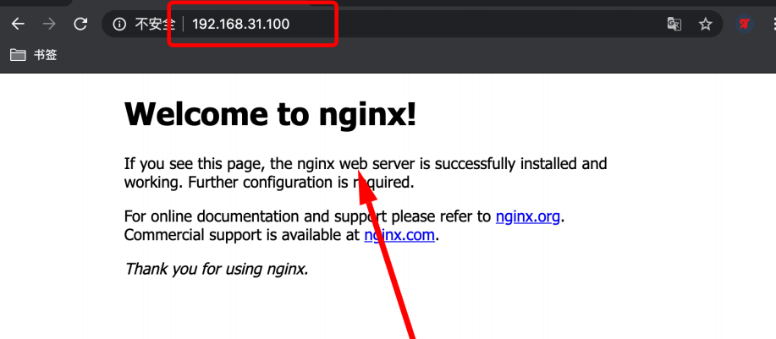Bookmark this page with the star icon

click(705, 24)
